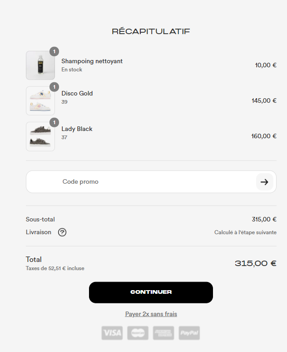Open the Disco Gold sneaker thumbnail
This screenshot has height=352, width=287.
point(40,101)
